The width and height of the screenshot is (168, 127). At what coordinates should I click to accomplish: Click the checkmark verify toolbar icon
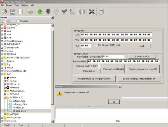pos(65,12)
